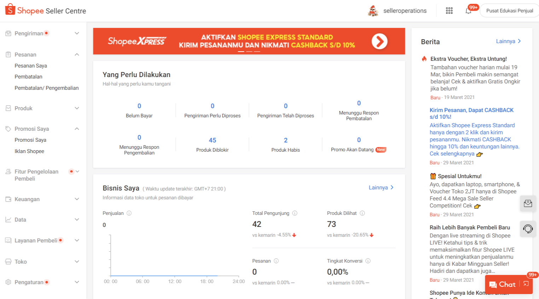Open Pesanan Saya in the sidebar
539x299 pixels.
(31, 66)
